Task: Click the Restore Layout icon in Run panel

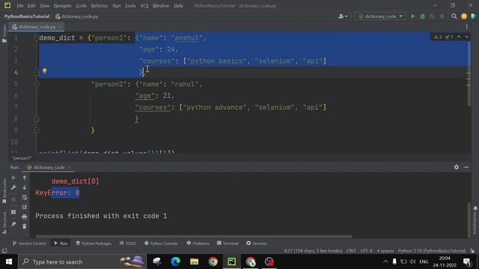Action: click(13, 212)
